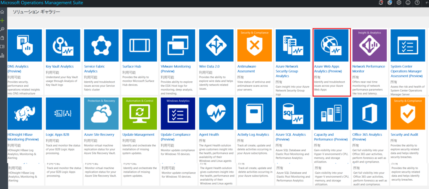Select the Azure Web Apps Analytics icon
Viewport: 429px width, 189px height.
pyautogui.click(x=331, y=45)
